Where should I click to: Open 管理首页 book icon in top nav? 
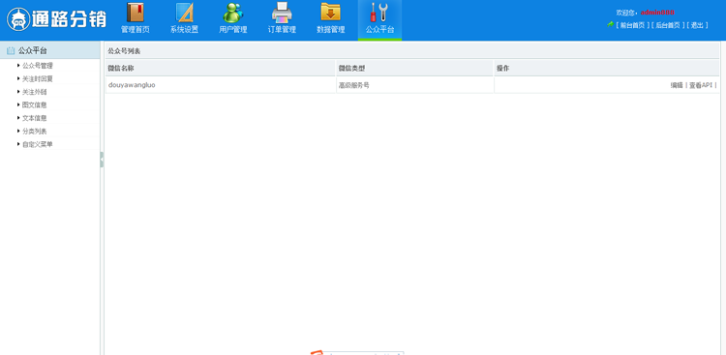pyautogui.click(x=136, y=13)
